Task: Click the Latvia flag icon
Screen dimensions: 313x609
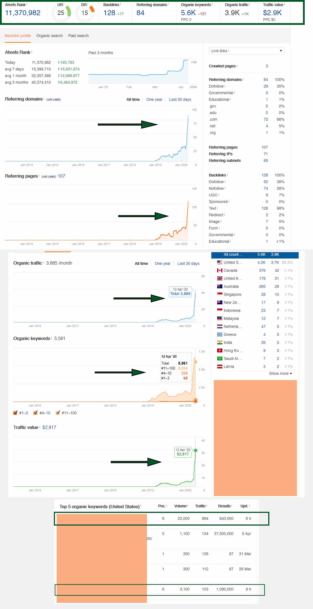Action: pos(220,367)
